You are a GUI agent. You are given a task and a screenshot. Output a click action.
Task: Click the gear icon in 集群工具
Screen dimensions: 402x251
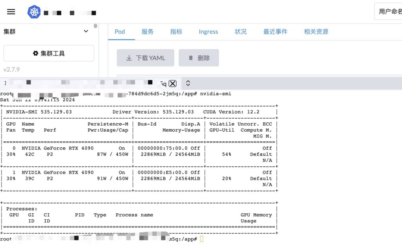36,53
